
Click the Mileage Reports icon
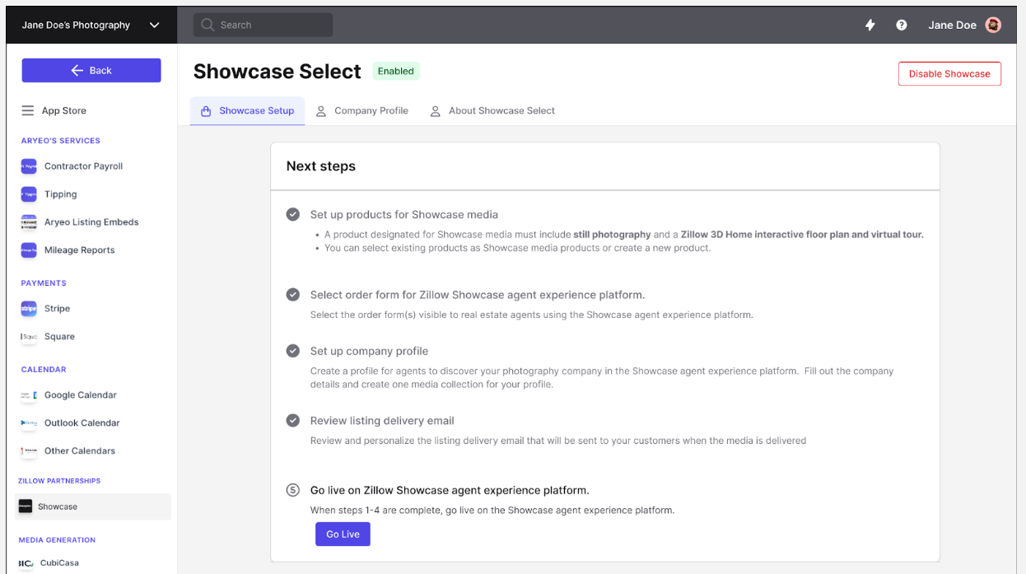tap(29, 250)
